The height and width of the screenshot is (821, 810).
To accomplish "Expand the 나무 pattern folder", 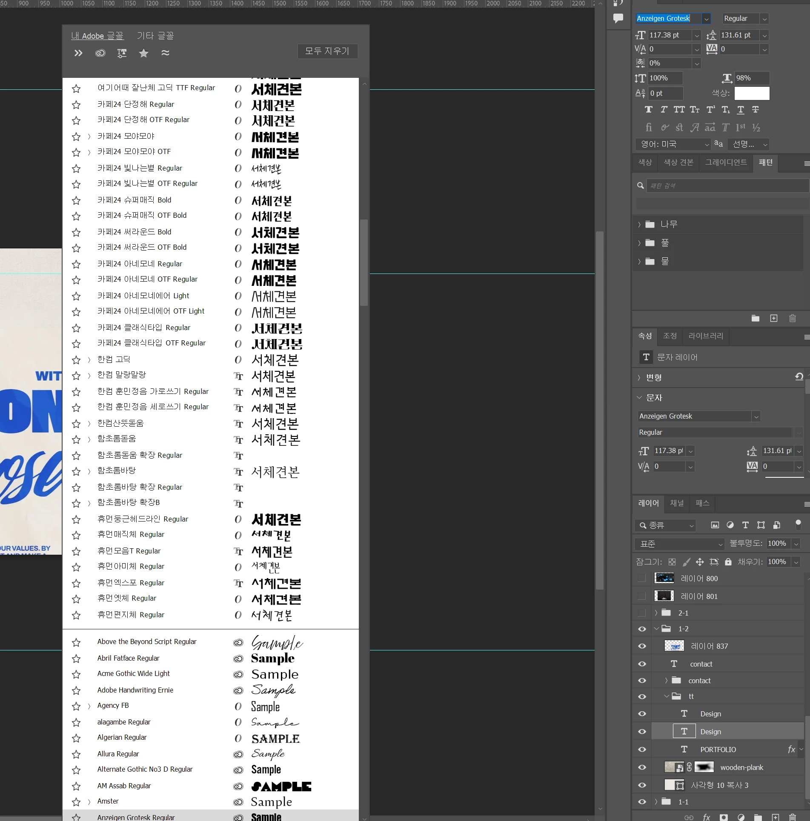I will point(639,224).
